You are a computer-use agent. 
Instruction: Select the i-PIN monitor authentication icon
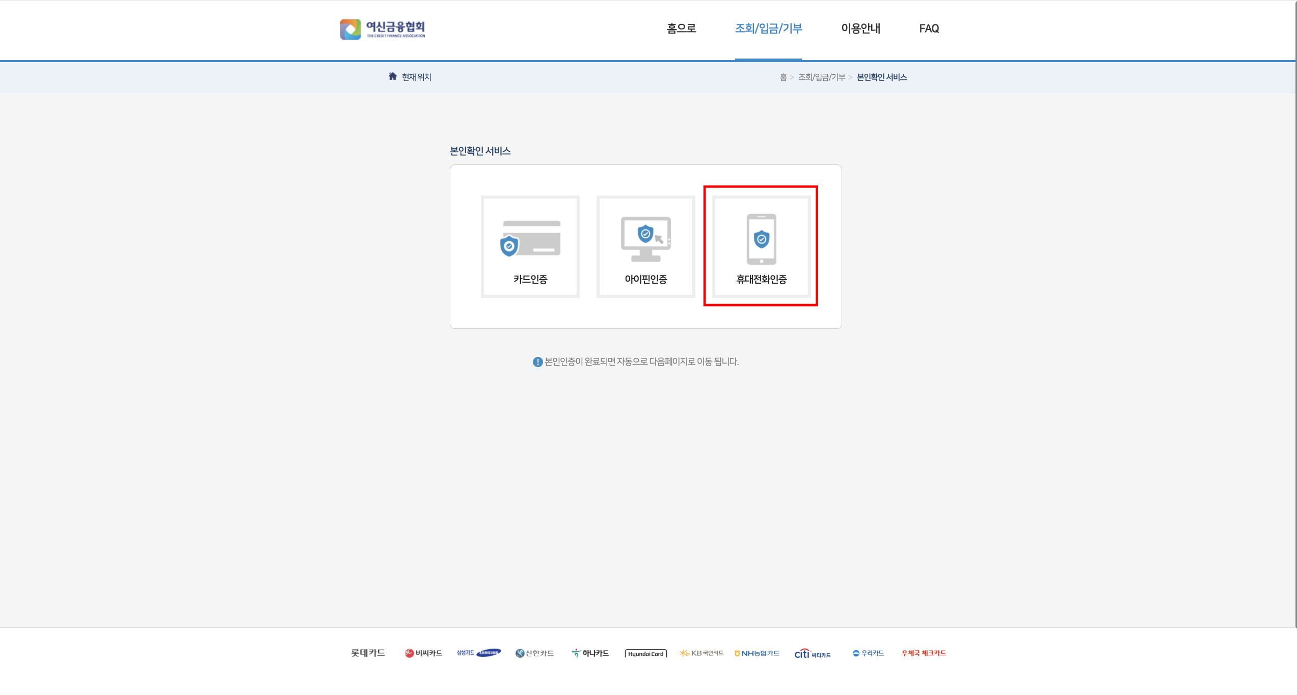(645, 238)
